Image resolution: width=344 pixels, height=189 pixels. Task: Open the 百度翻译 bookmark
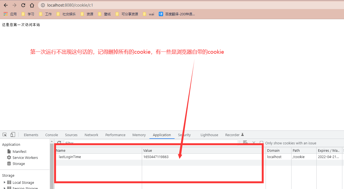[x=177, y=14]
